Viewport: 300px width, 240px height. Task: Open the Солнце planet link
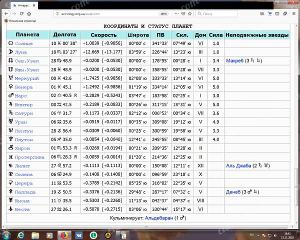[23, 43]
